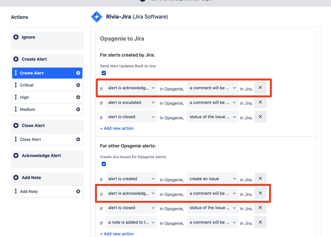Open second status of the issue dropdown

(x=213, y=208)
